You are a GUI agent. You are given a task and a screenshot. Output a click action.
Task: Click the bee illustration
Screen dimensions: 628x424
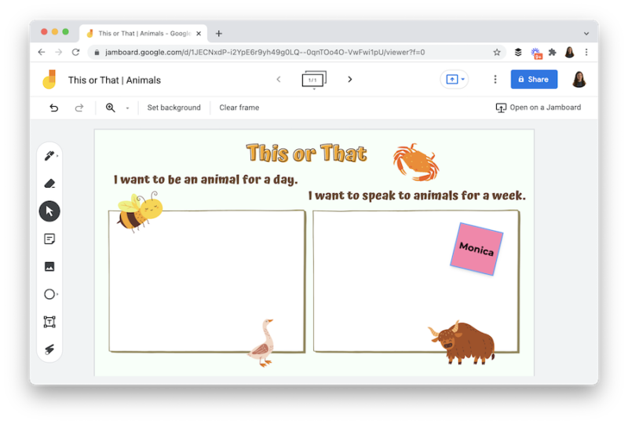(140, 211)
